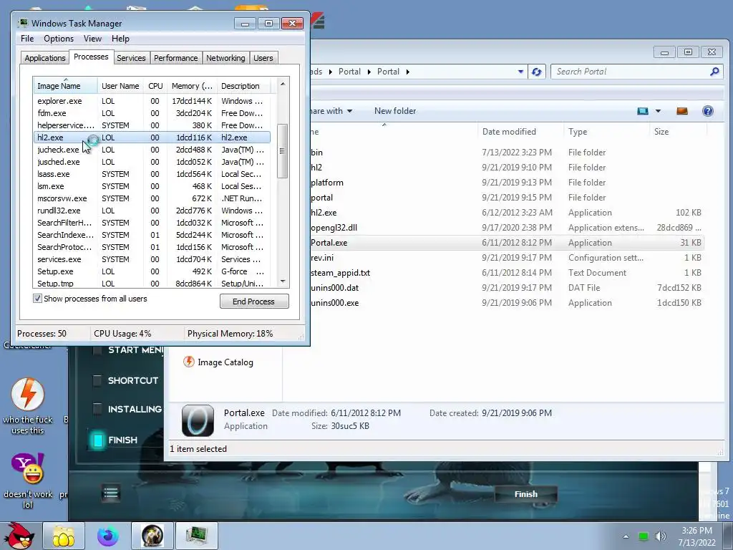Click the Image Catalog icon in navigation pane

pyautogui.click(x=189, y=362)
